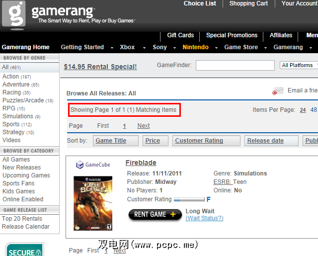Image resolution: width=318 pixels, height=256 pixels.
Task: Open Top 20 Rentals list
Action: 22,219
